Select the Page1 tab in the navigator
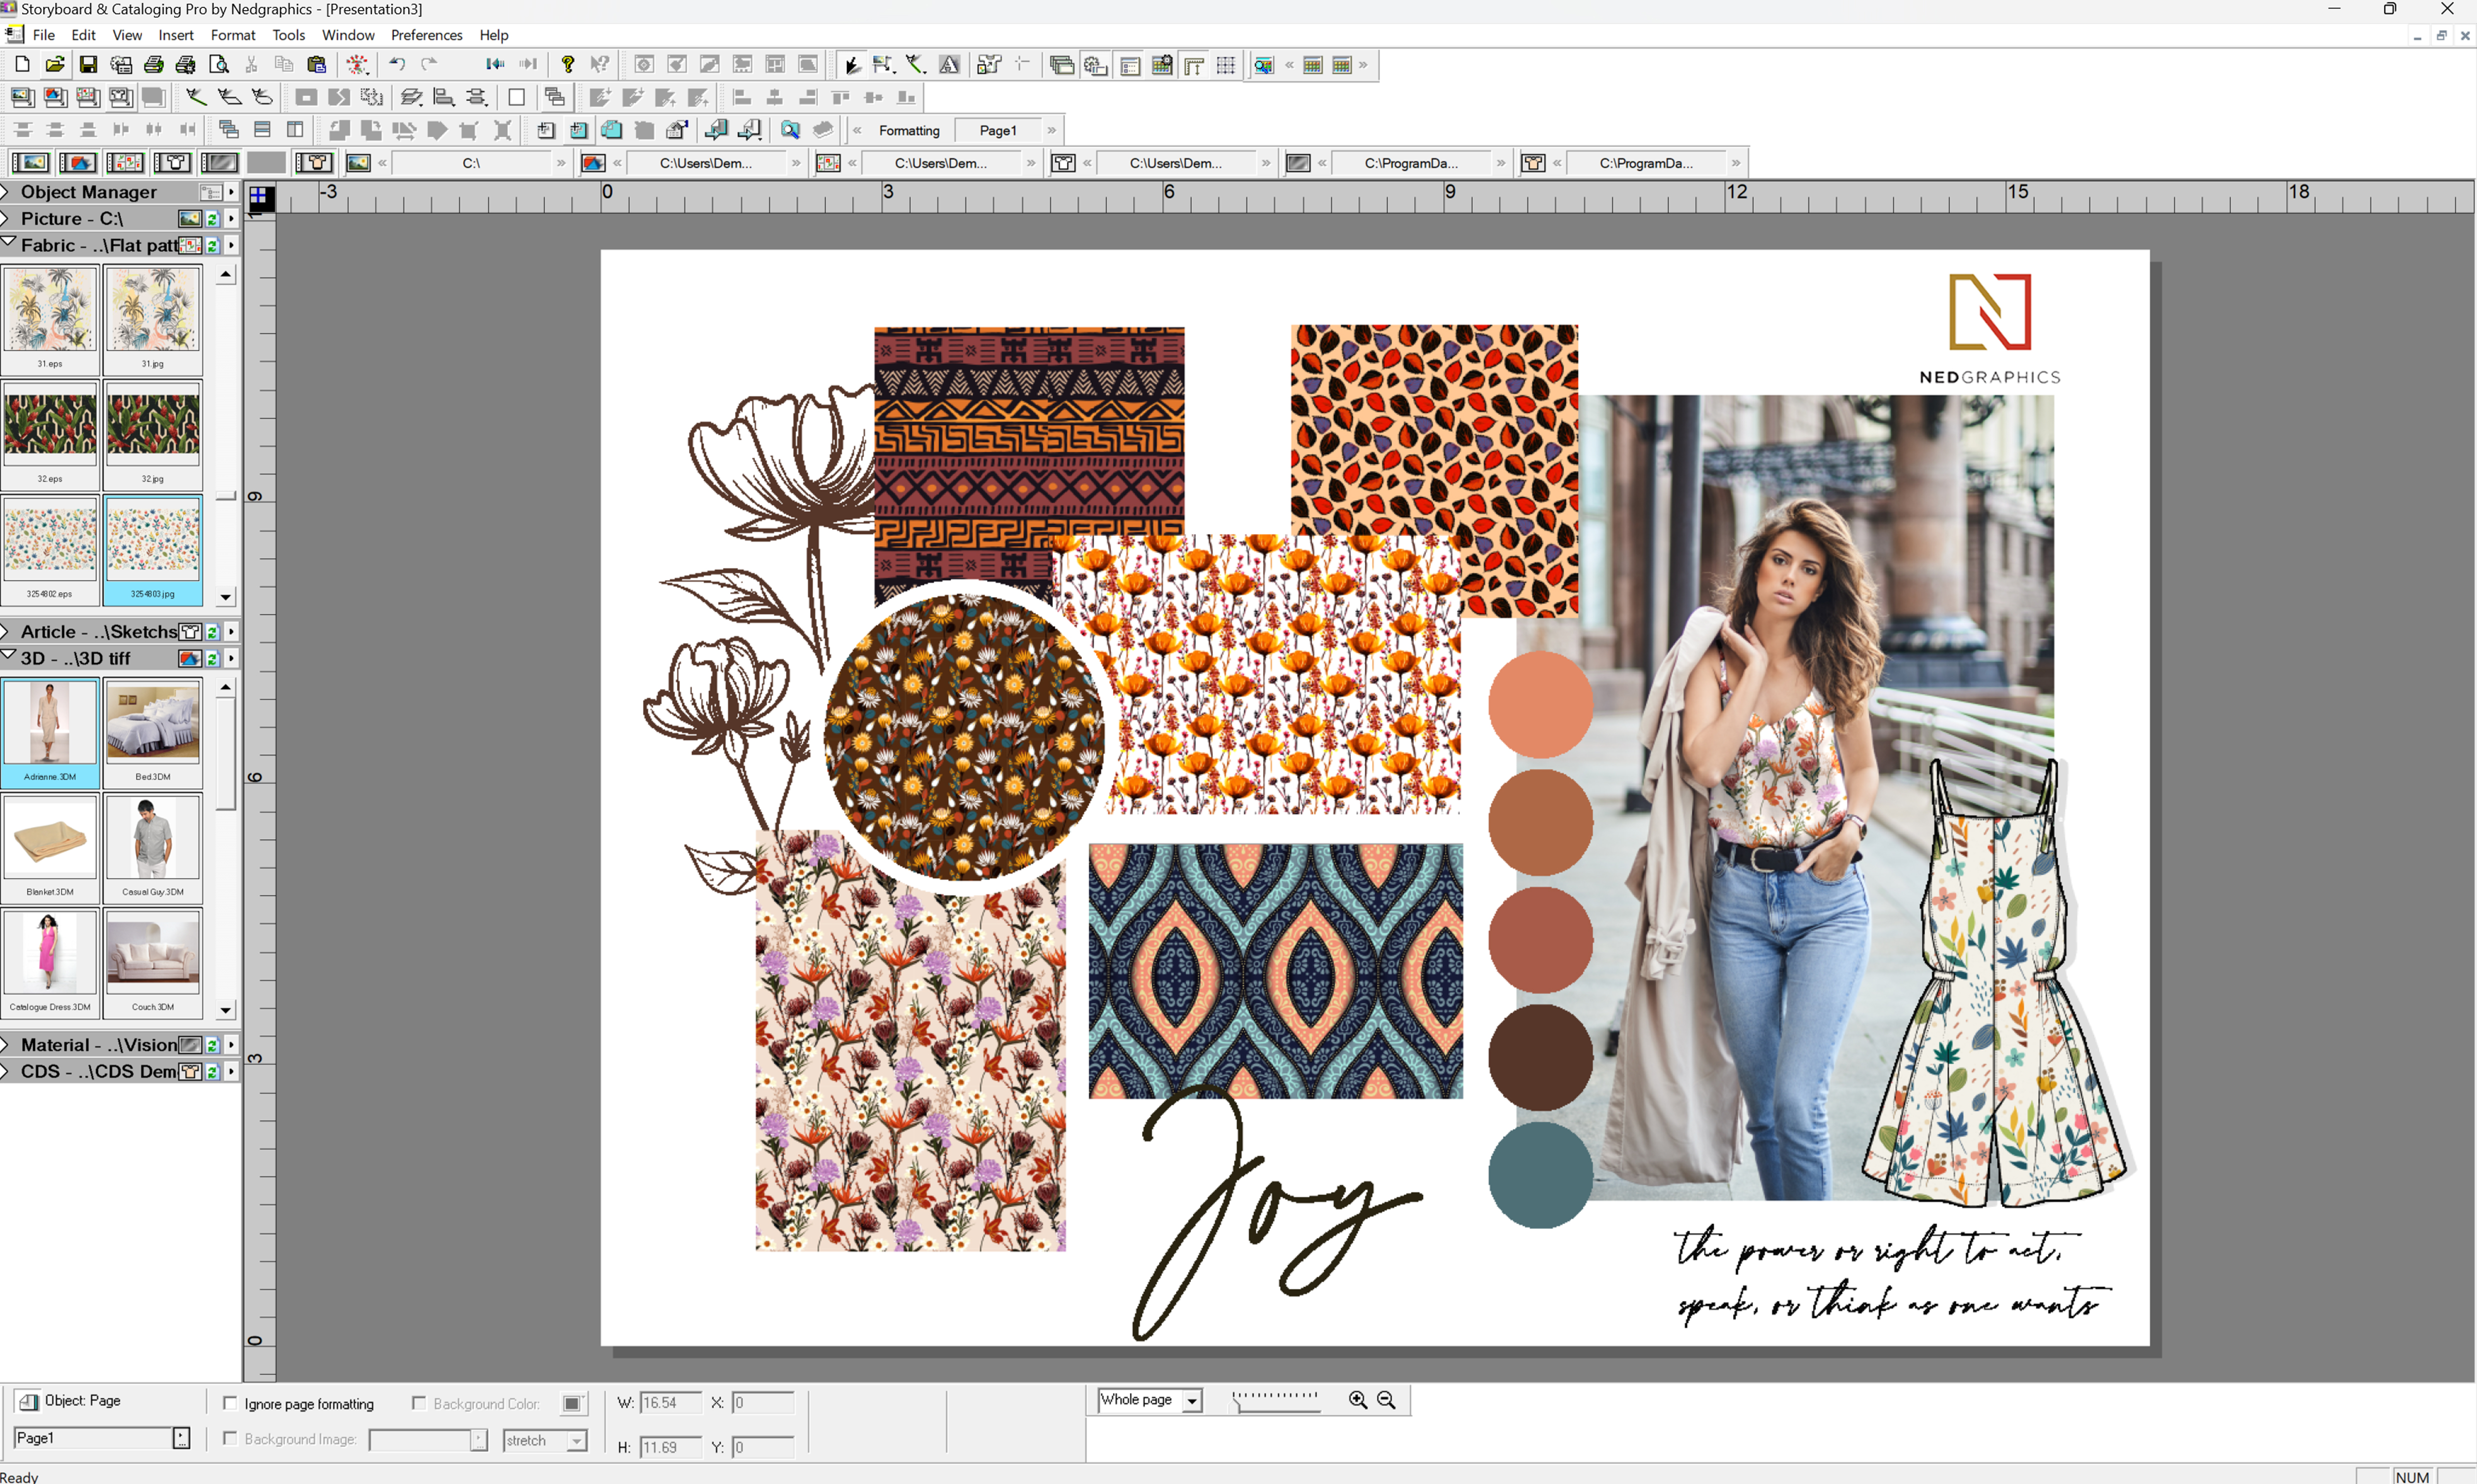The width and height of the screenshot is (2477, 1484). (x=996, y=129)
